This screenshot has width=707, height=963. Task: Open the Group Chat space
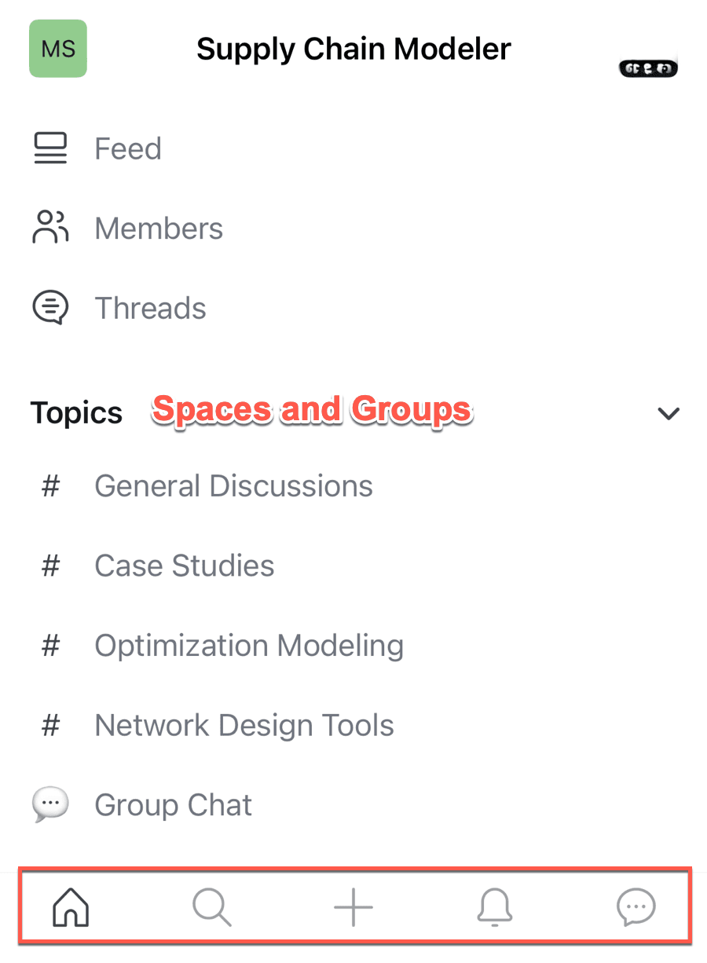173,805
